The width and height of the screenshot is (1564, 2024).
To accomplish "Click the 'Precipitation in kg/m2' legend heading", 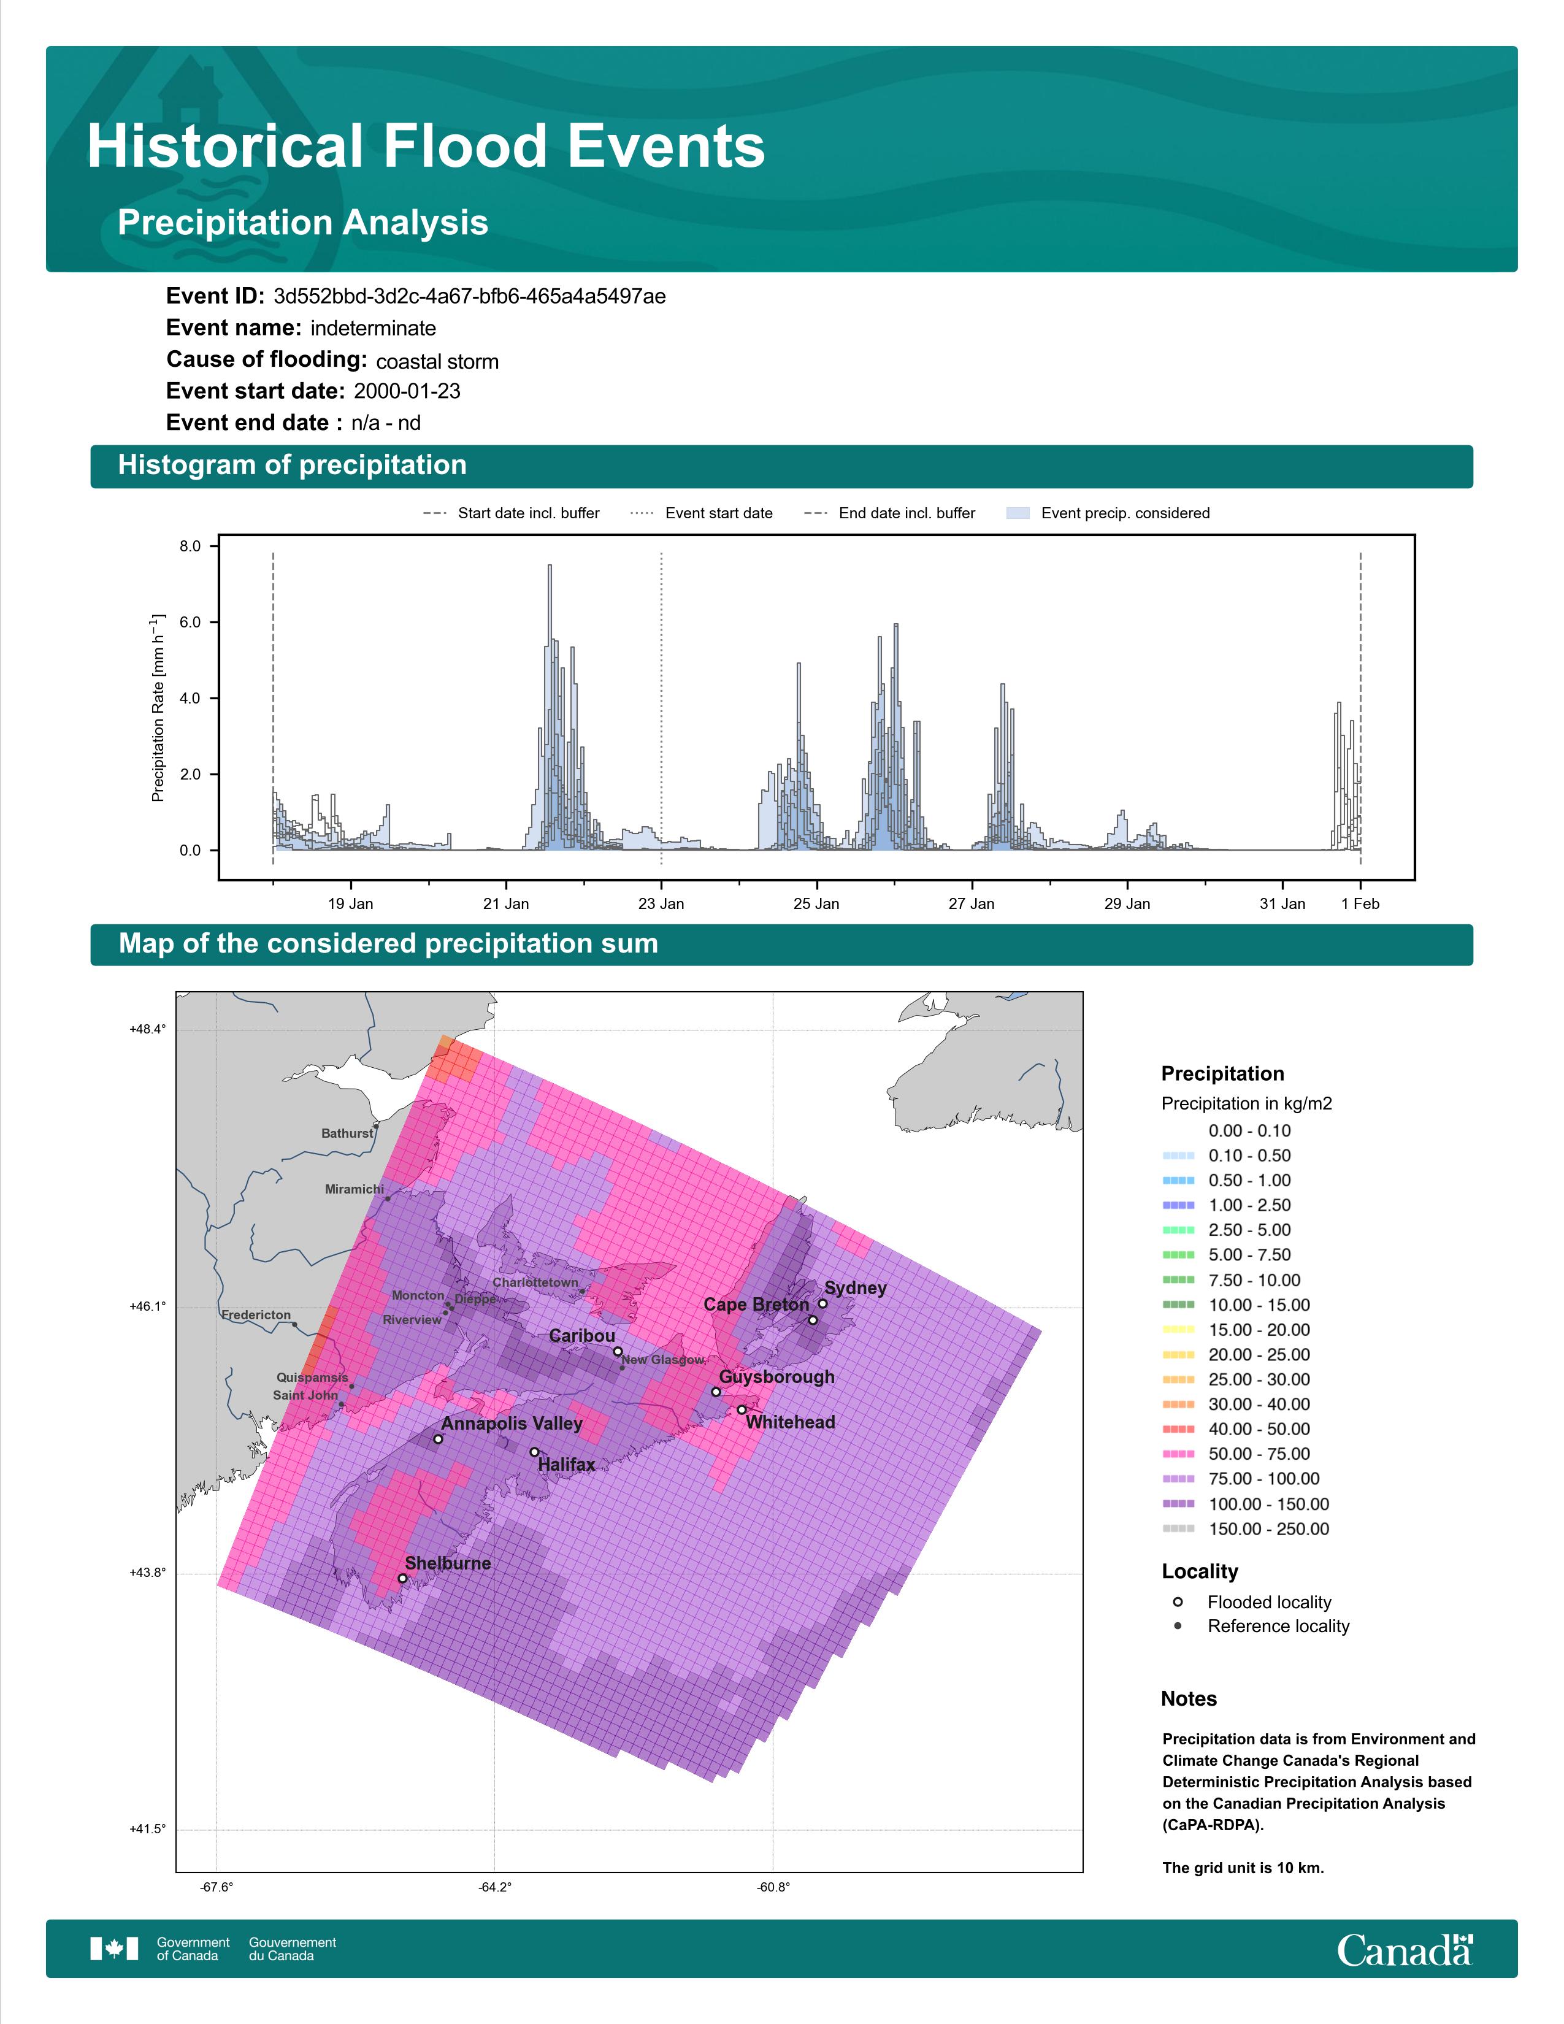I will click(1246, 1104).
